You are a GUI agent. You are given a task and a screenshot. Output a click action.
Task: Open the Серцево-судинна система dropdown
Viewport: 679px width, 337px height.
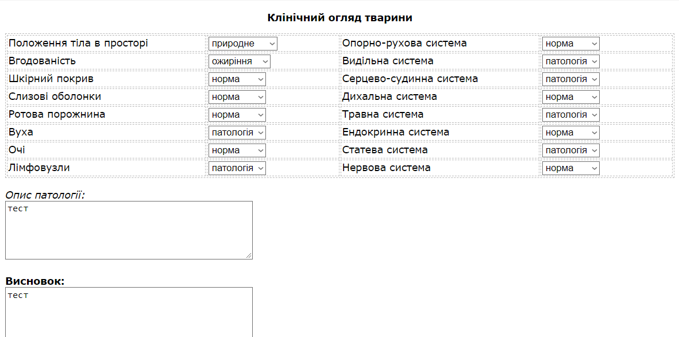pyautogui.click(x=570, y=79)
